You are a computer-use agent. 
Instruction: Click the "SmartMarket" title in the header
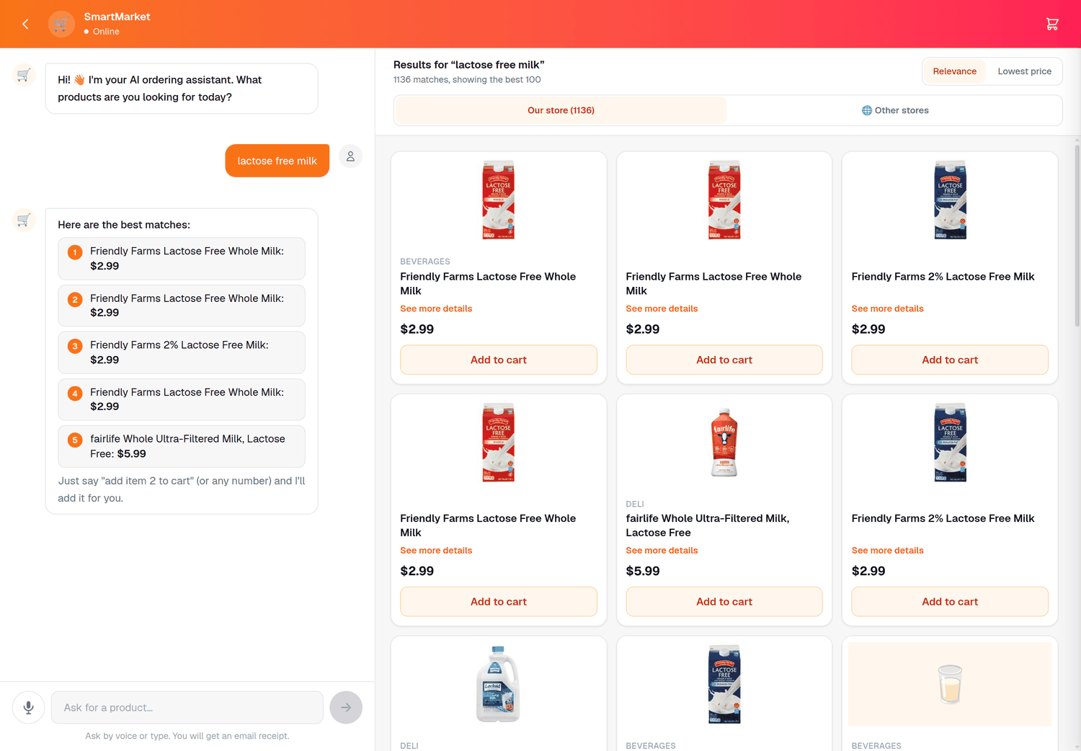117,17
